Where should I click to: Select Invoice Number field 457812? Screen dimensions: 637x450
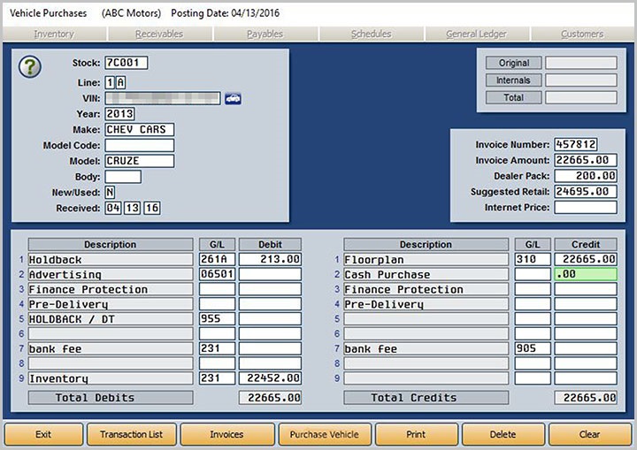[576, 144]
